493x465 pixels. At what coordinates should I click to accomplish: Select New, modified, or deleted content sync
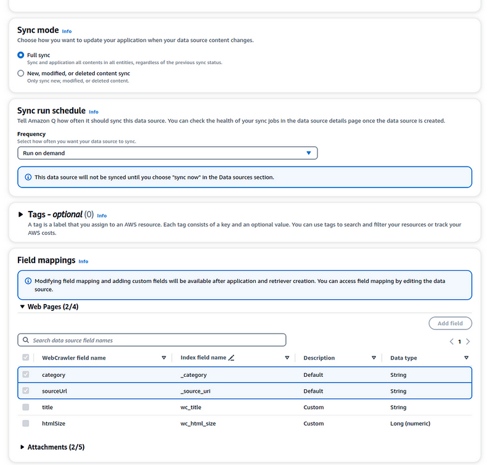coord(21,73)
